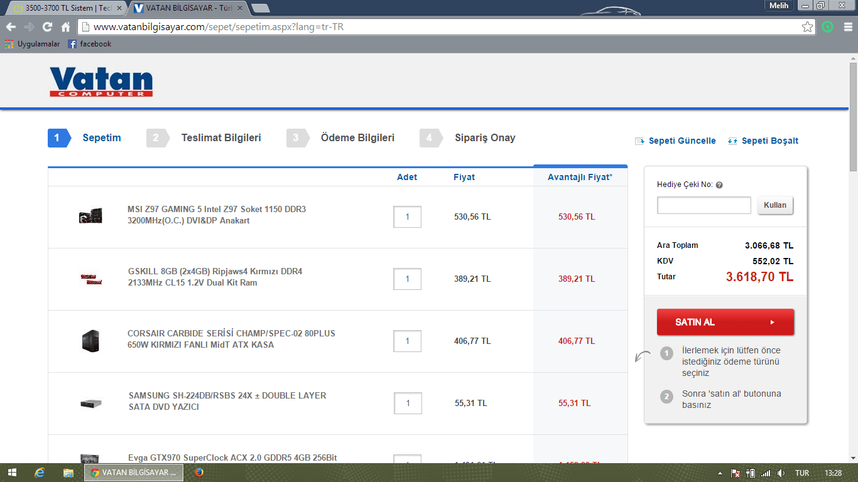Click the Sepeti Güncelle link
The image size is (858, 482).
[x=675, y=141]
